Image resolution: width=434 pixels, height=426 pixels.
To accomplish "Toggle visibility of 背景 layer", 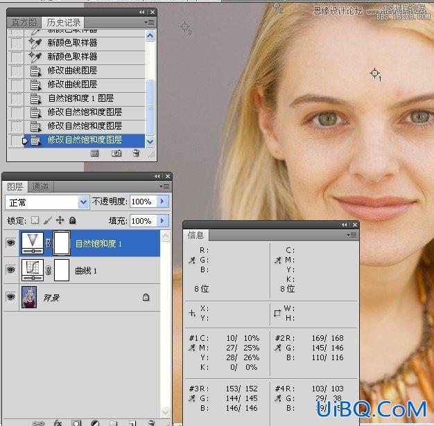I will pos(11,297).
